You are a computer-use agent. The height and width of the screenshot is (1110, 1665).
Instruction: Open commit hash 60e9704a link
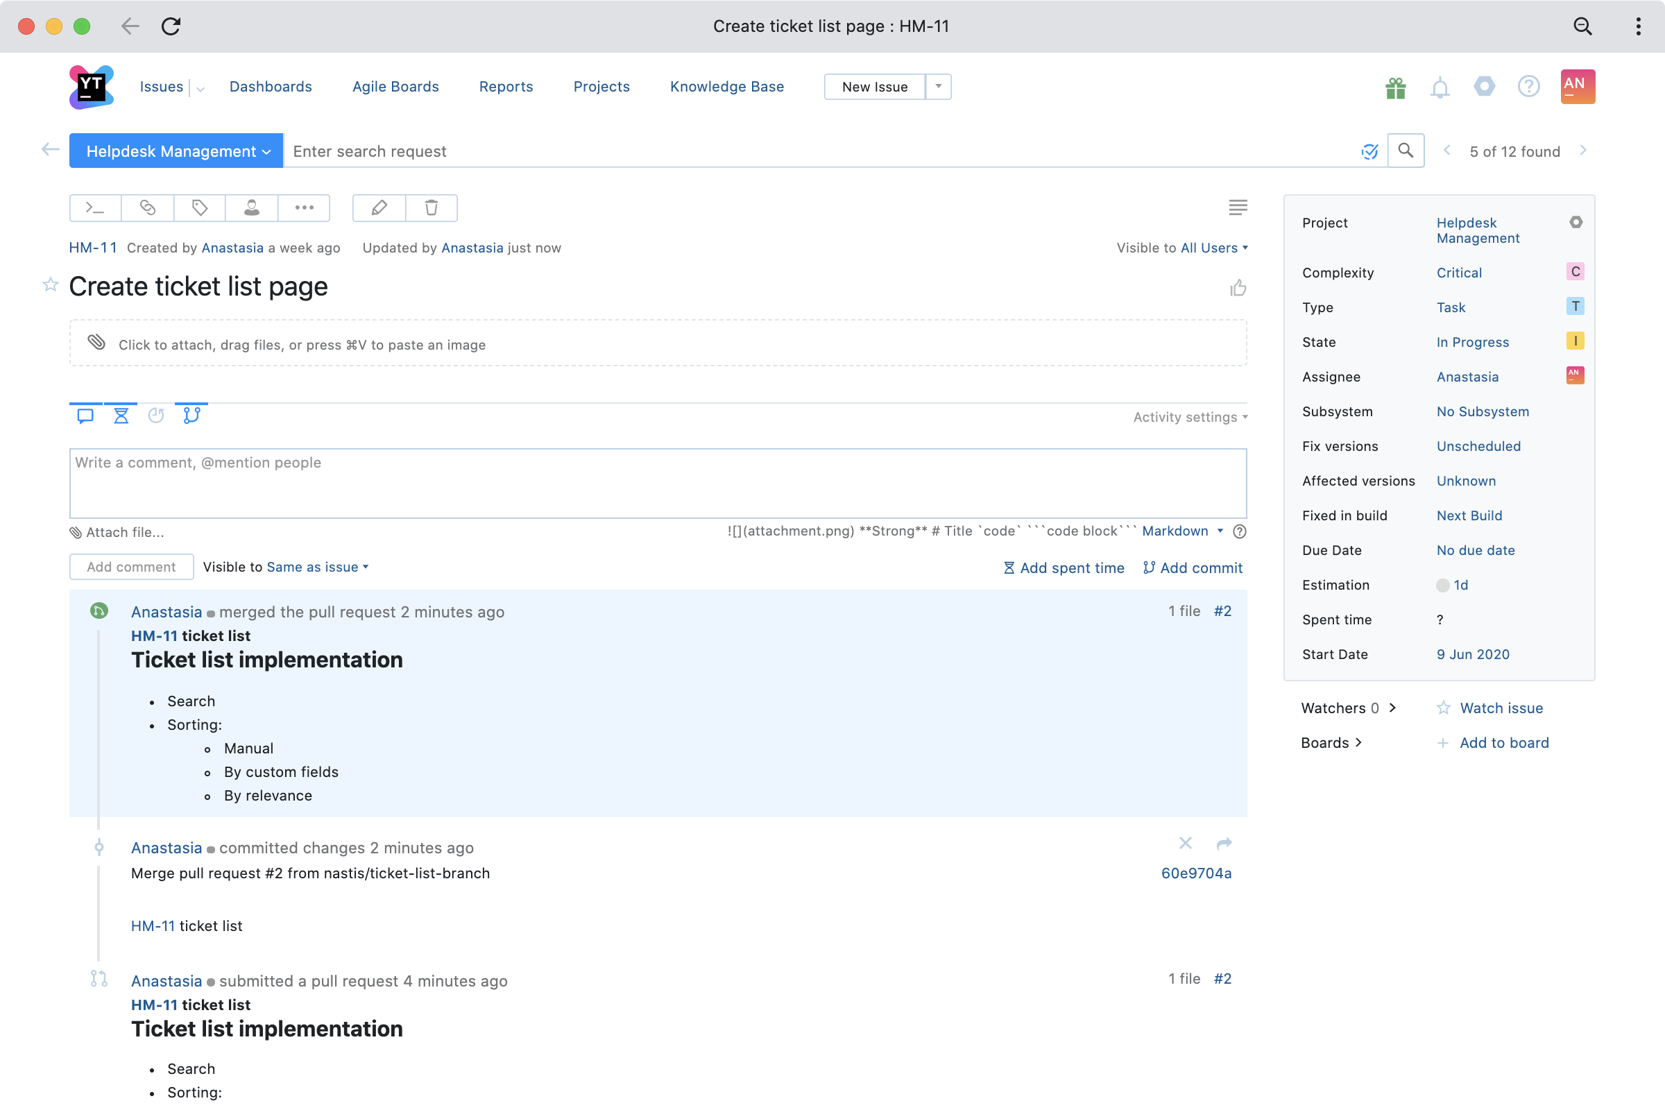[1196, 873]
